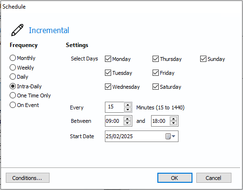Increase the Every minutes value with up arrow
Image resolution: width=243 pixels, height=190 pixels.
point(128,105)
